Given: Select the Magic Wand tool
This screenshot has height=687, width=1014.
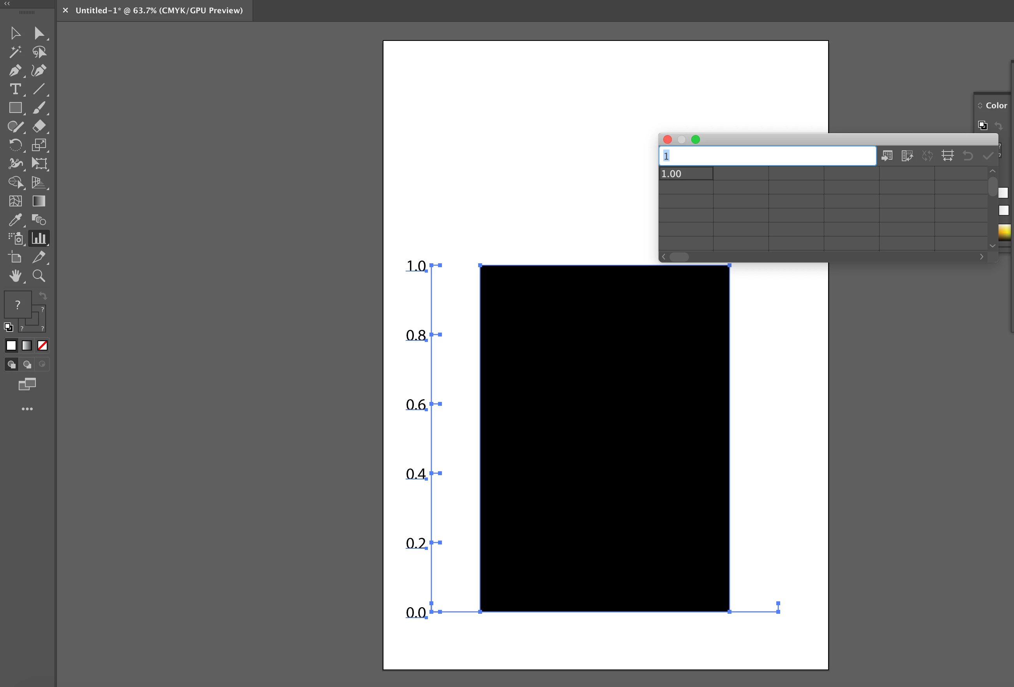Looking at the screenshot, I should coord(15,52).
